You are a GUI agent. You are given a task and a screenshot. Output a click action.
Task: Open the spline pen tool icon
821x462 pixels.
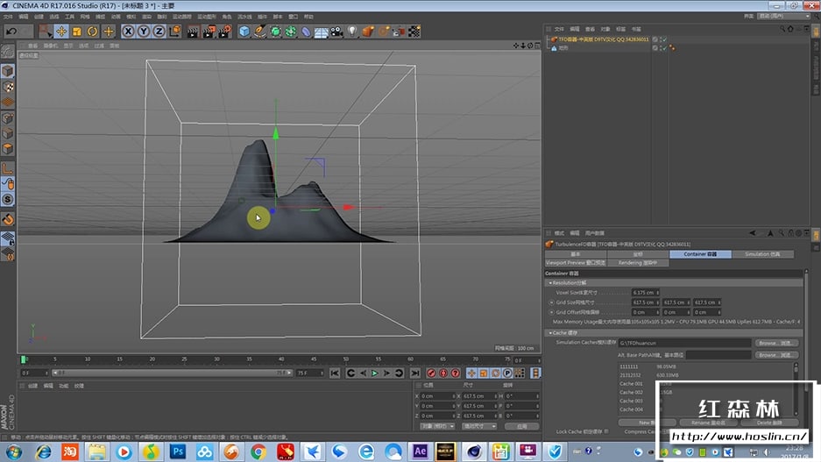click(x=259, y=32)
